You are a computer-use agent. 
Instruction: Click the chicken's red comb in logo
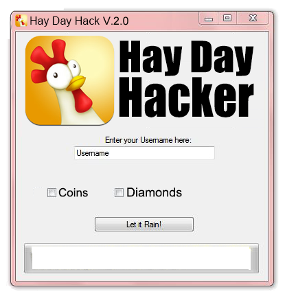pyautogui.click(x=49, y=60)
